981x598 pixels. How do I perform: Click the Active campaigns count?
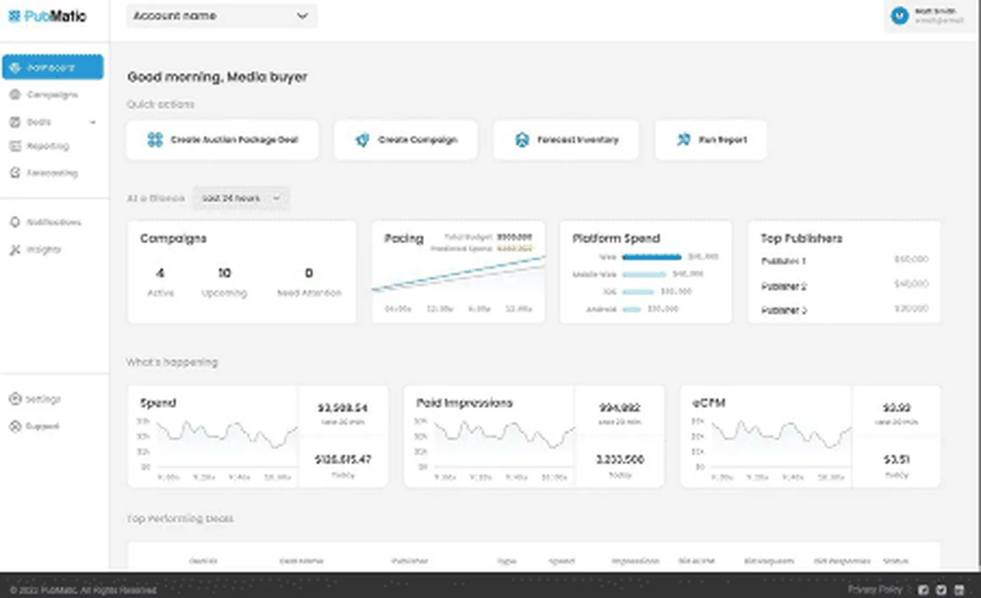(160, 273)
